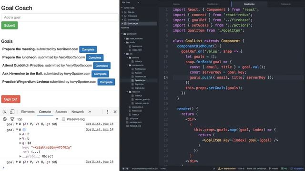Focus the Add a goal input field
Screen dimensions: 305x171
(60, 17)
